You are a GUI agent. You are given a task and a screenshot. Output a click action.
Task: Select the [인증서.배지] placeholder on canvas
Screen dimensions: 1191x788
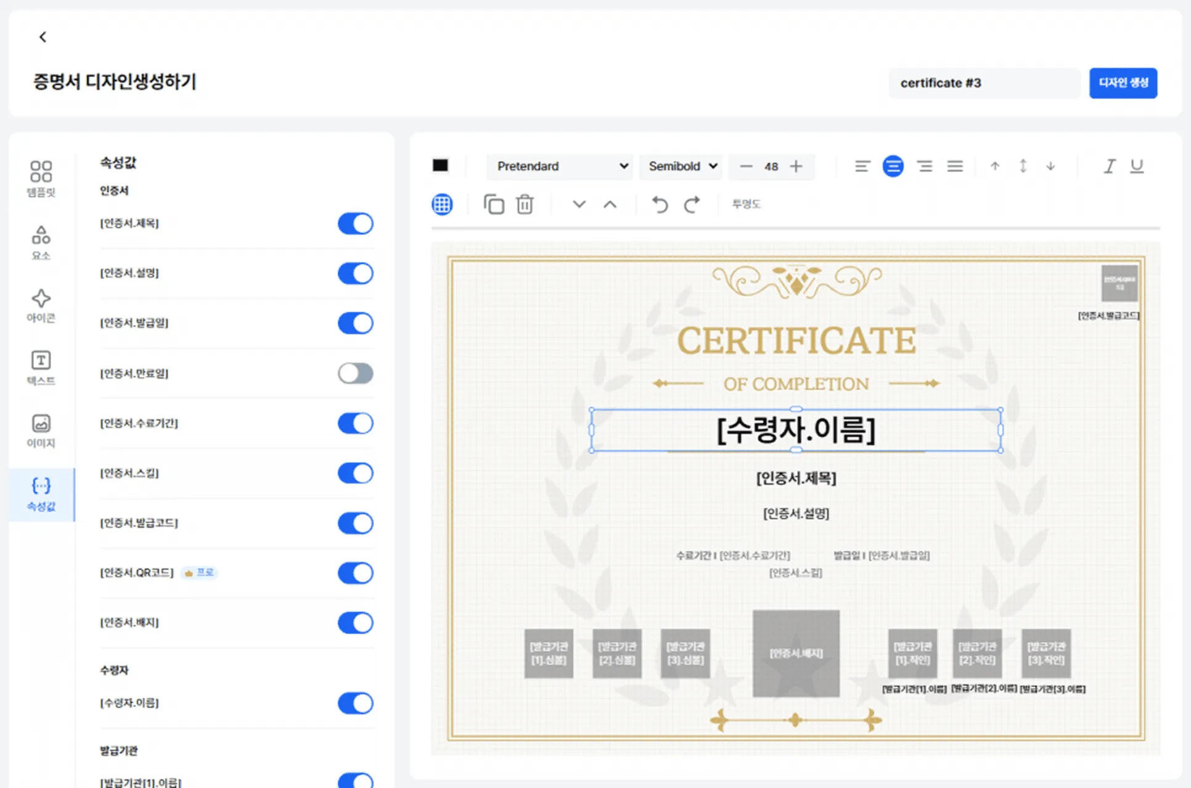[x=796, y=654]
